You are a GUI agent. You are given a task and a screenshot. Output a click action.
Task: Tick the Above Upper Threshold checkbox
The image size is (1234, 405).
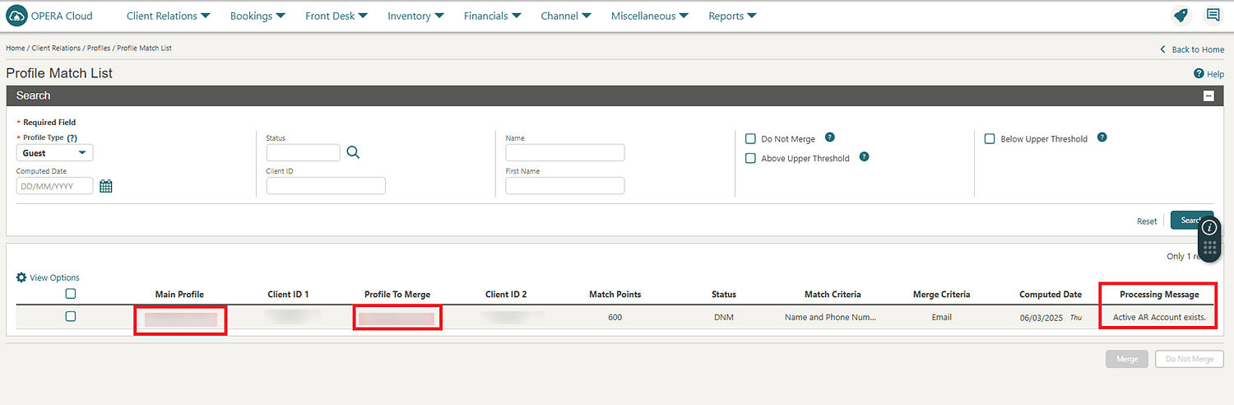tap(750, 158)
